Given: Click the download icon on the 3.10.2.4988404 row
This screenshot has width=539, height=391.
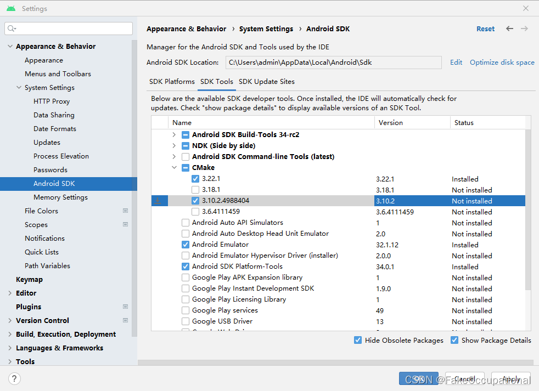Looking at the screenshot, I should 158,201.
